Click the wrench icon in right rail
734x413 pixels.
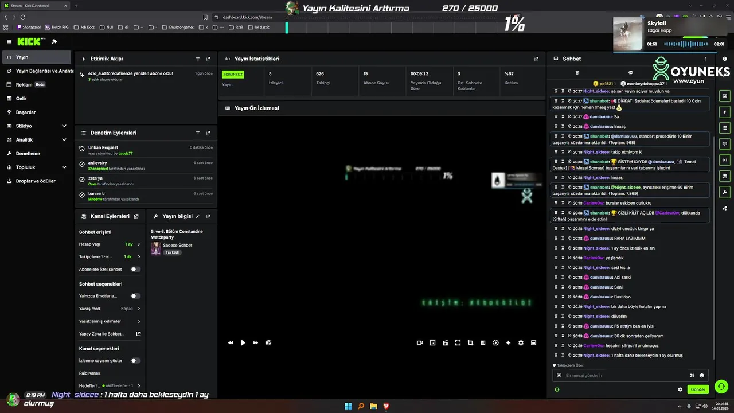coord(725,192)
